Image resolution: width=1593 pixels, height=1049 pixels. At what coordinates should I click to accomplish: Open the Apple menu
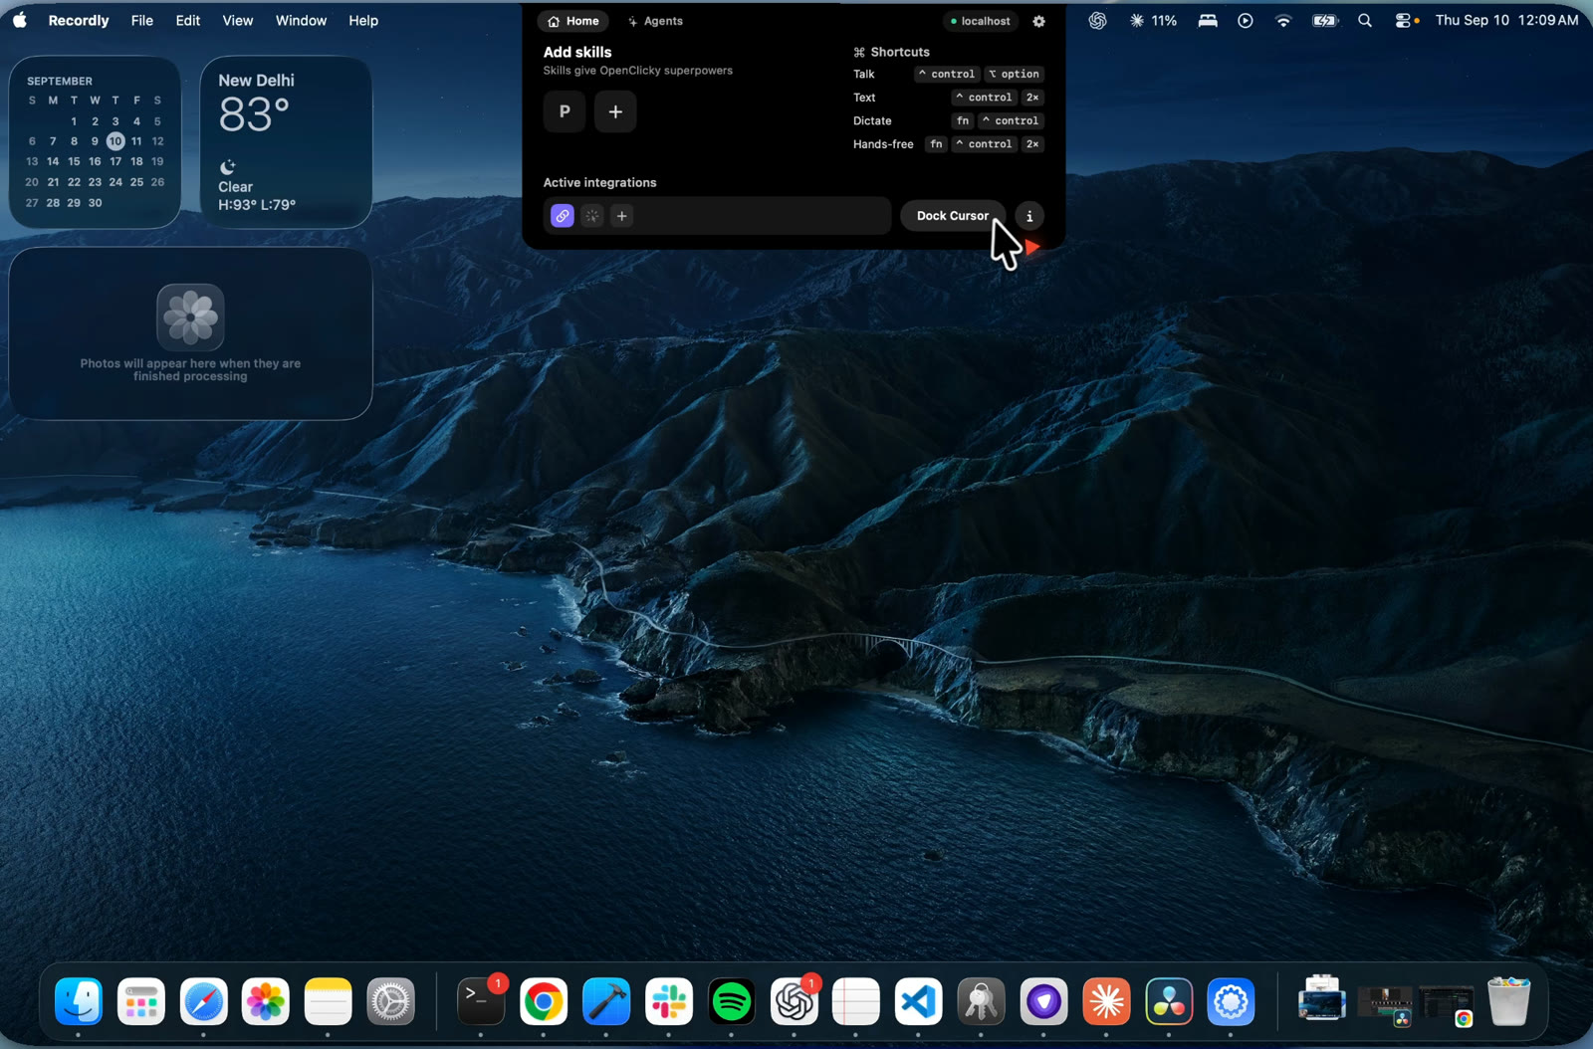pos(20,20)
